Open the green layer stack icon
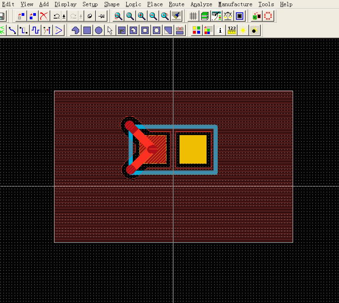The height and width of the screenshot is (303, 339). point(205,16)
